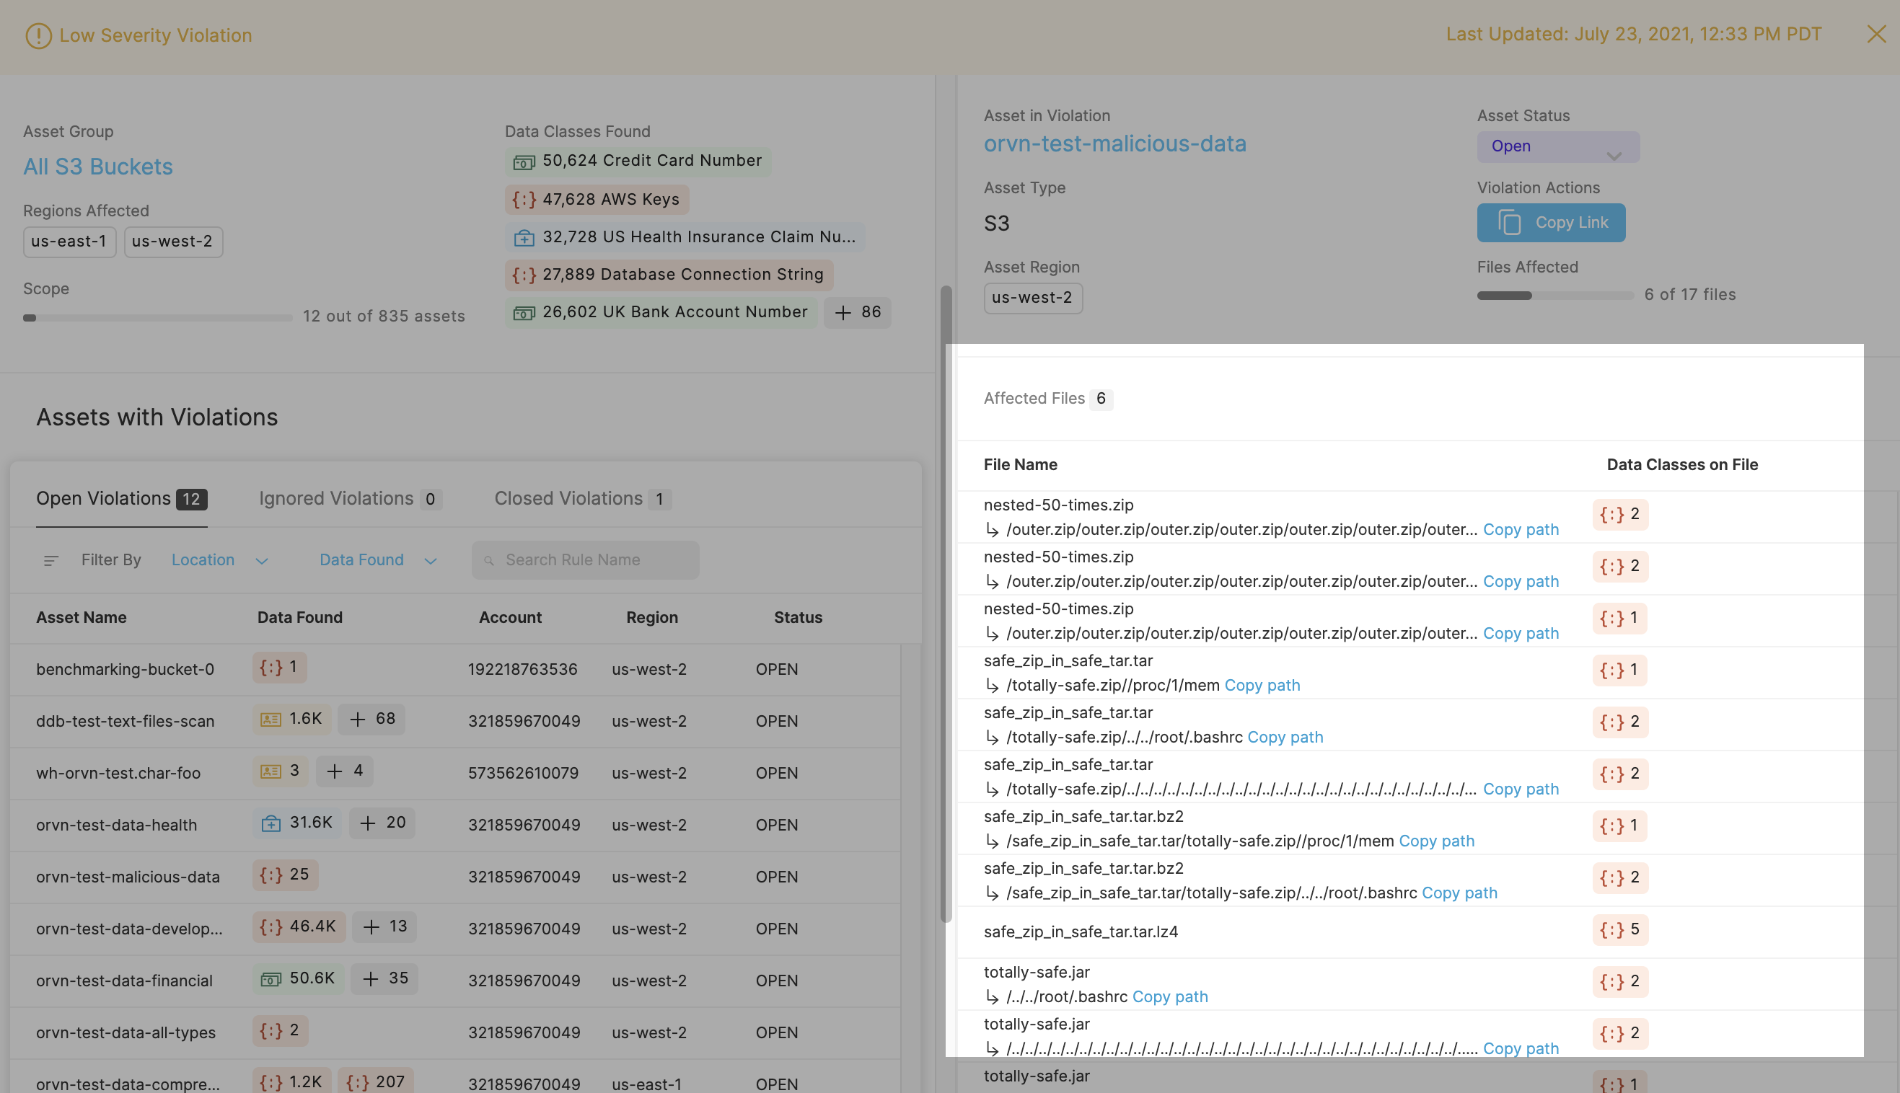Select the orvn-test-data-financial asset row
The width and height of the screenshot is (1900, 1093).
pyautogui.click(x=124, y=981)
